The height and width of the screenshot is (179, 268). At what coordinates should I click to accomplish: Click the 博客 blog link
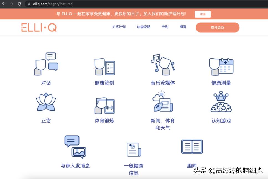point(183,27)
